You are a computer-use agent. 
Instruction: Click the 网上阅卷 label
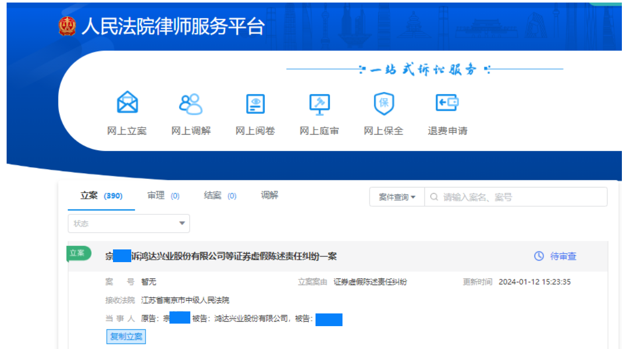coord(255,131)
